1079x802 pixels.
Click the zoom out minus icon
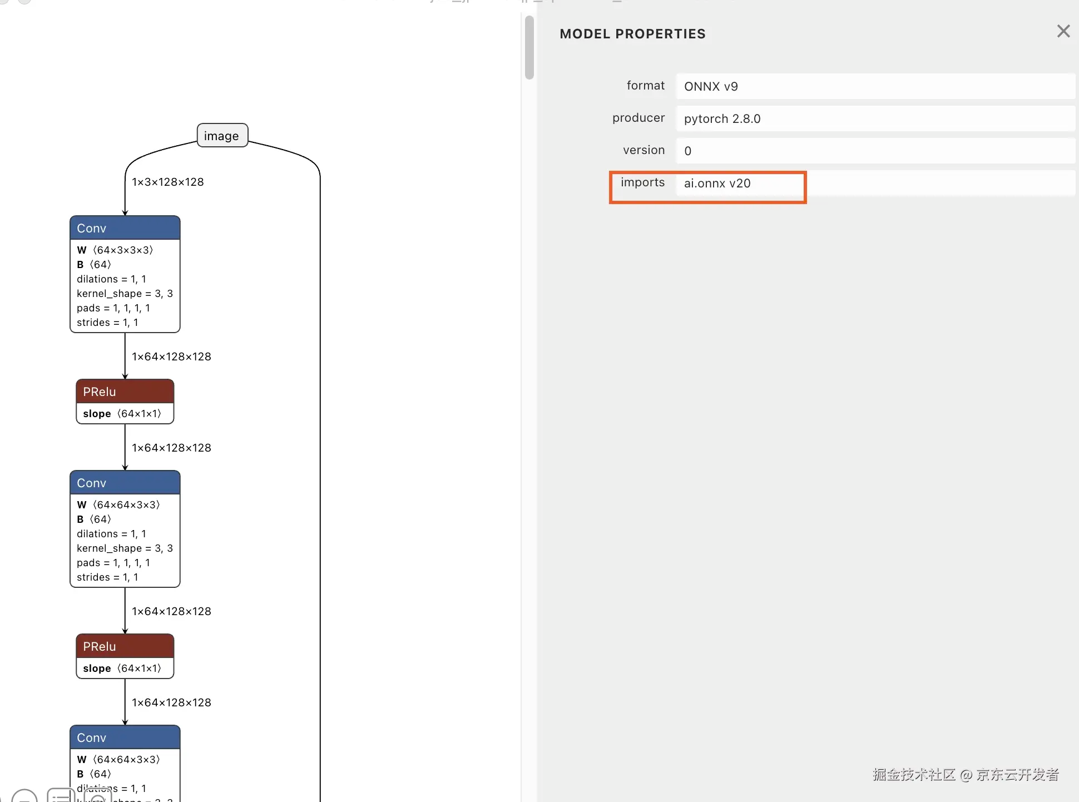point(24,798)
